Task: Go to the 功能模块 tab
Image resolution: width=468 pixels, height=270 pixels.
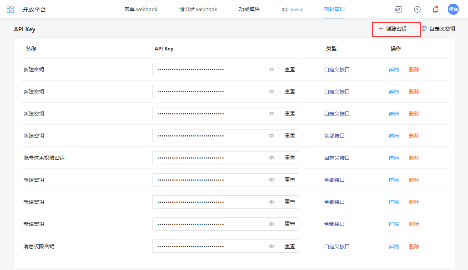Action: click(249, 9)
